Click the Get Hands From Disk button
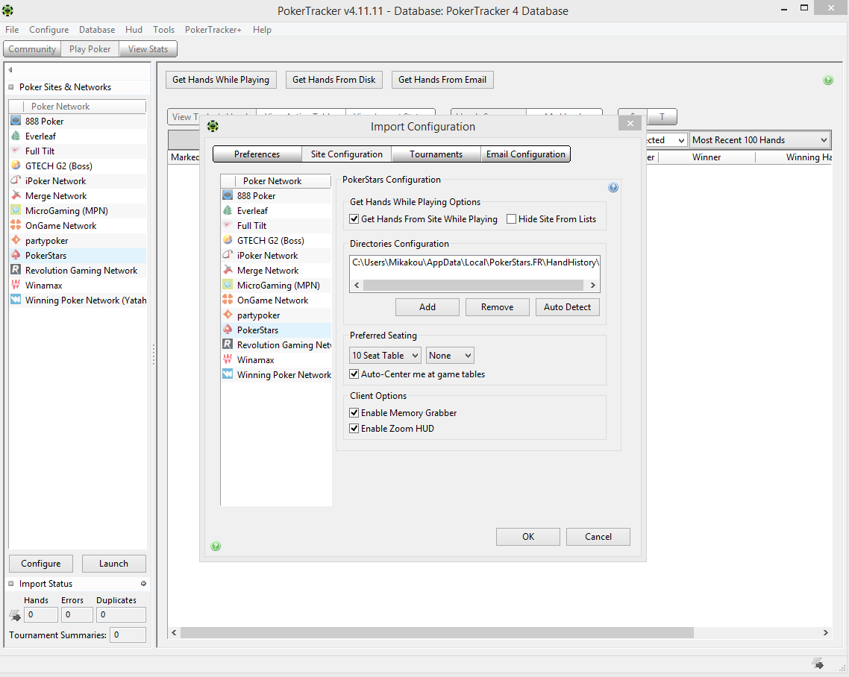The image size is (849, 677). (334, 80)
